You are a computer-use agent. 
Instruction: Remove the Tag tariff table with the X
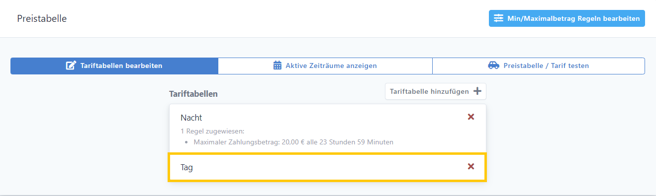click(471, 167)
